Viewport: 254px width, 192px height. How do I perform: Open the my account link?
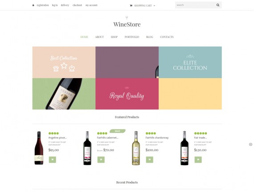click(91, 5)
